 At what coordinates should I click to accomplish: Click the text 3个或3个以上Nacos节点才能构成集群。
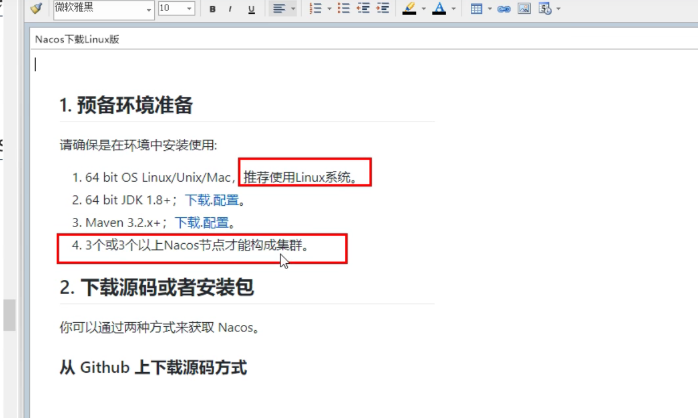pyautogui.click(x=197, y=245)
